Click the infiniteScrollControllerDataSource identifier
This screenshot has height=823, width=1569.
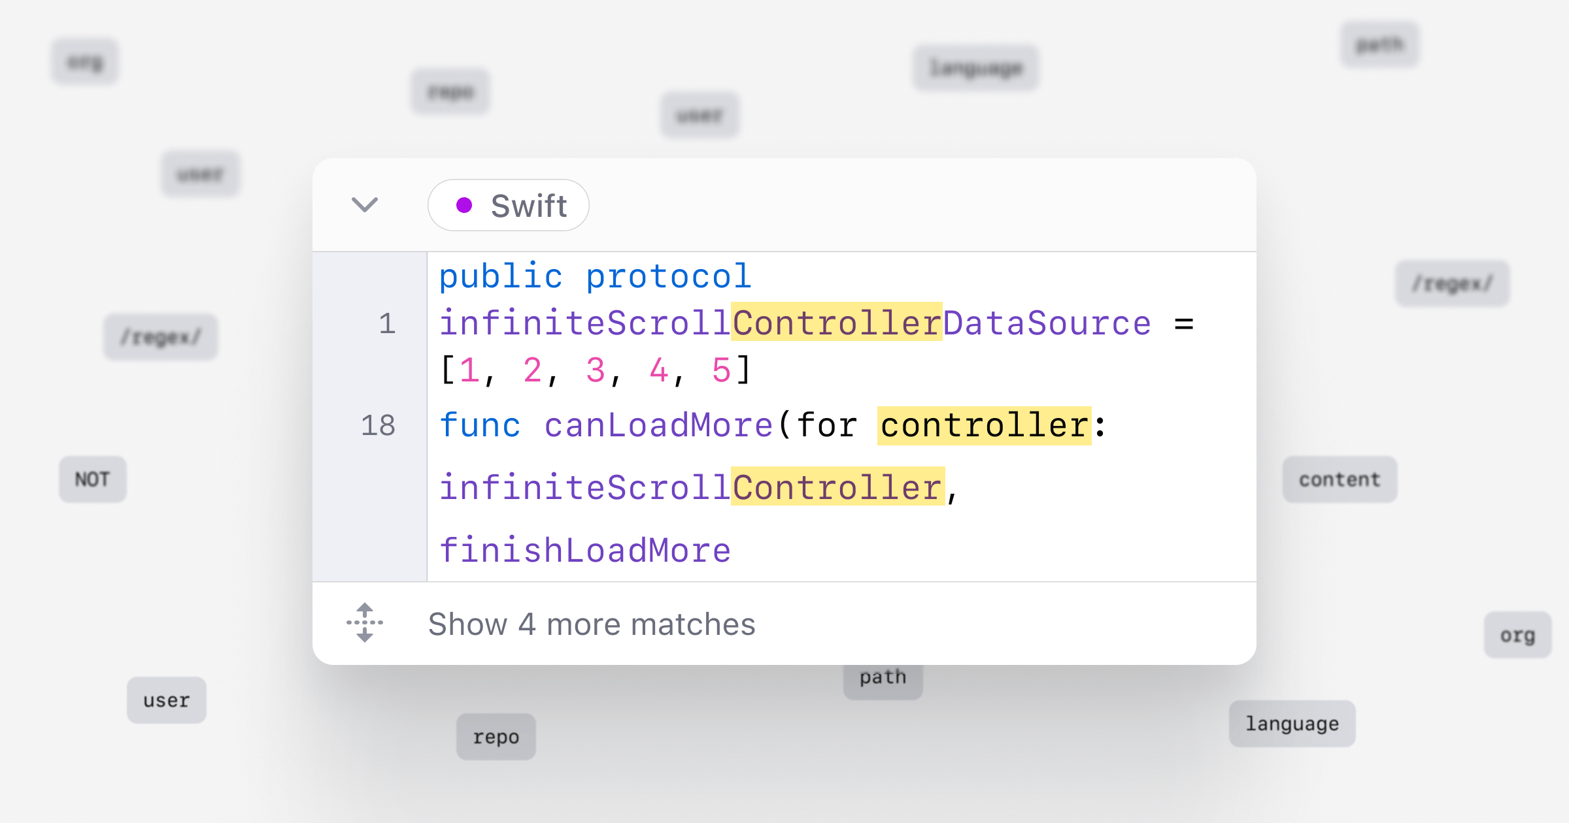click(x=795, y=323)
